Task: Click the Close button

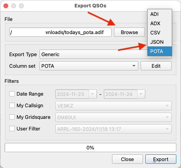Action: [128, 159]
